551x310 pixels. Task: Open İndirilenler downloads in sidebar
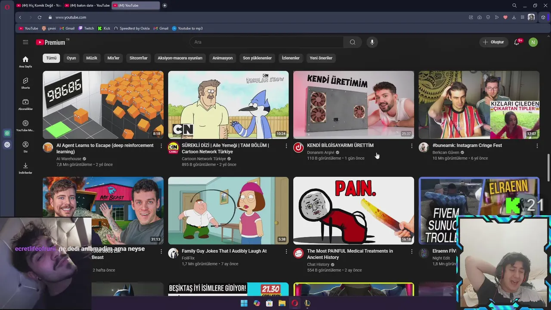point(25,168)
